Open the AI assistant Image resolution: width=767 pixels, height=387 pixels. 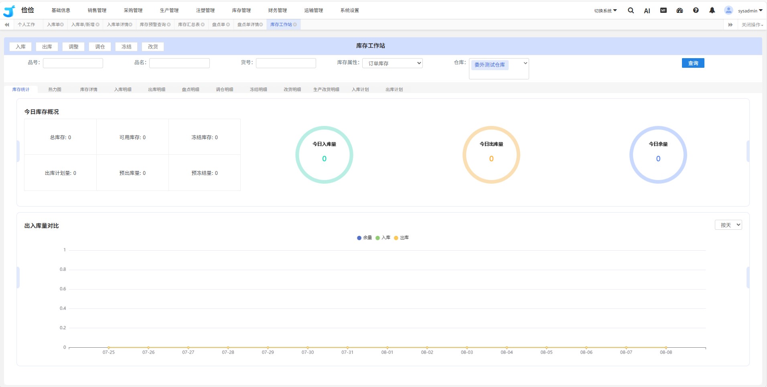click(x=647, y=11)
